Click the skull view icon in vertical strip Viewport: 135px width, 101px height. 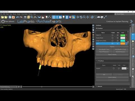coord(93,30)
